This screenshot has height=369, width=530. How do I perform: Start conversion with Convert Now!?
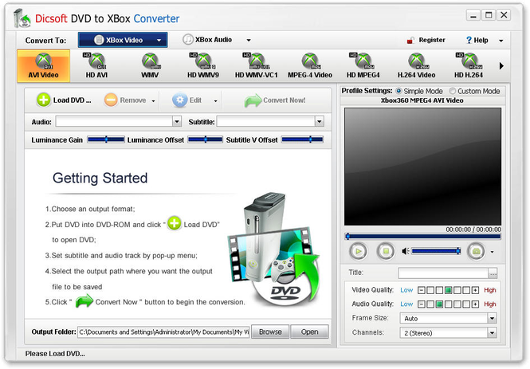pos(275,100)
